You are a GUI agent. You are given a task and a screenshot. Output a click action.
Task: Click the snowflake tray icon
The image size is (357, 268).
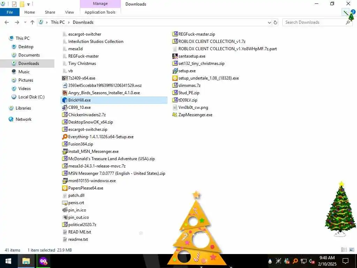(x=278, y=261)
